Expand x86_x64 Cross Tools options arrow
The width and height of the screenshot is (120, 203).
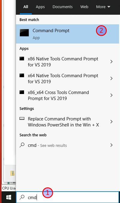click(111, 95)
